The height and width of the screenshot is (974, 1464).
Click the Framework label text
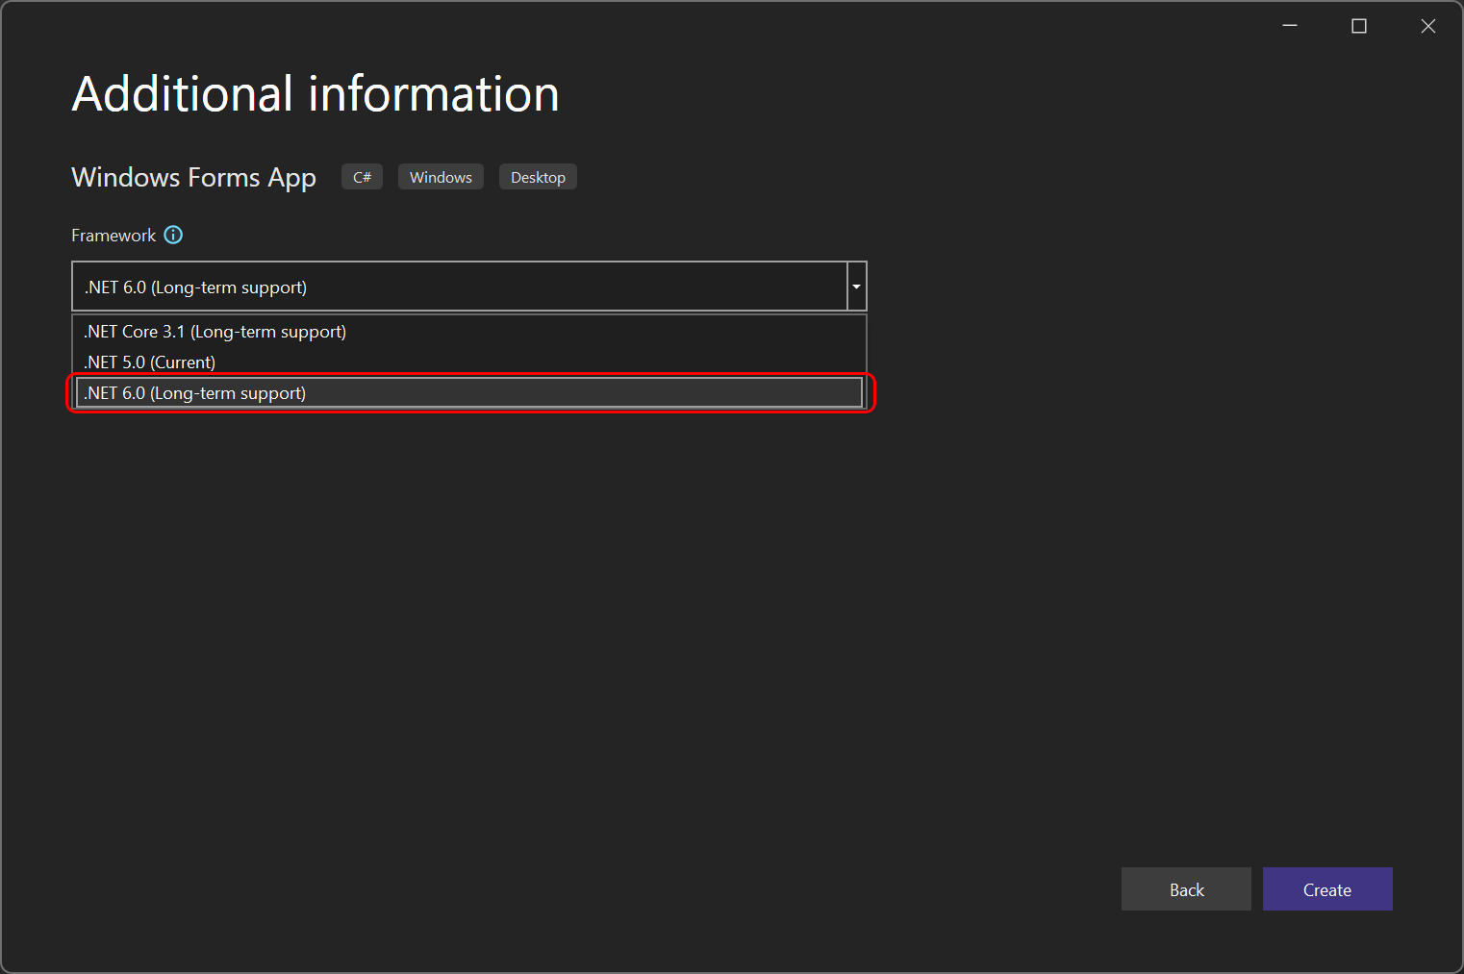[x=114, y=236]
